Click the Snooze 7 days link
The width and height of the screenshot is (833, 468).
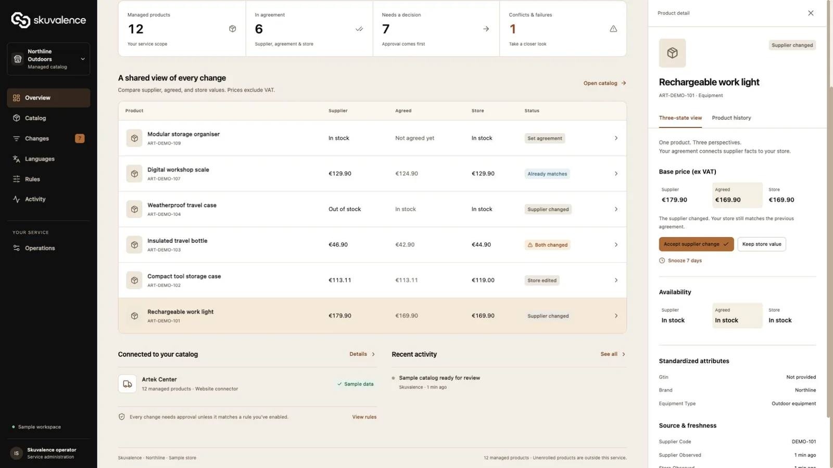click(680, 261)
